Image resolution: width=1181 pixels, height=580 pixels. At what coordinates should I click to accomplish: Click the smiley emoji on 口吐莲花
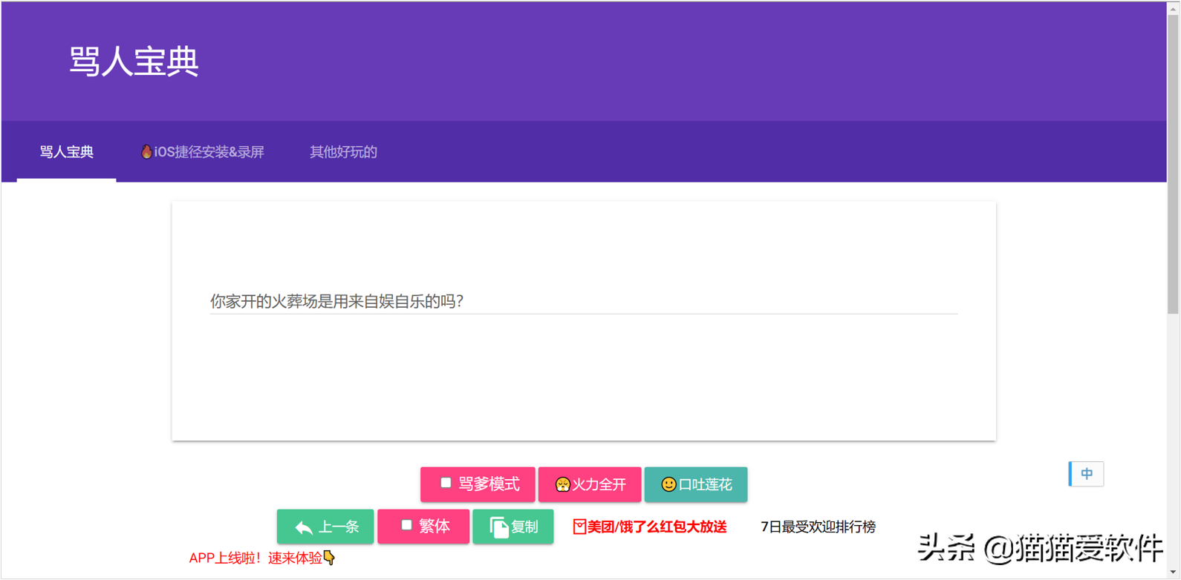[x=668, y=484]
